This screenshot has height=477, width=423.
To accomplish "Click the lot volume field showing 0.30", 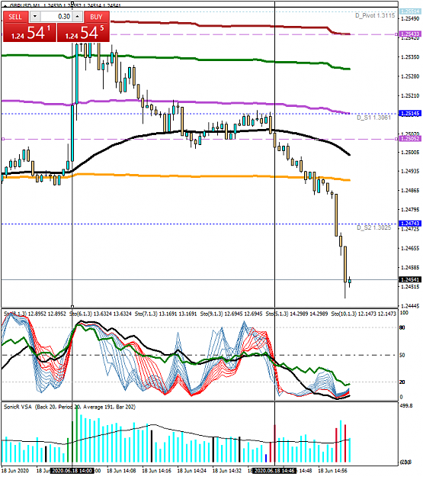I will [56, 17].
